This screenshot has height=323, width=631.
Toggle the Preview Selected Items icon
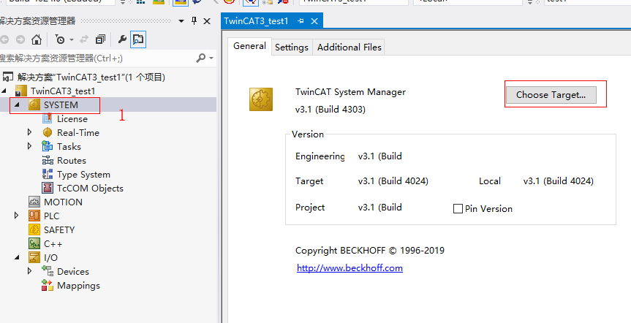point(138,39)
